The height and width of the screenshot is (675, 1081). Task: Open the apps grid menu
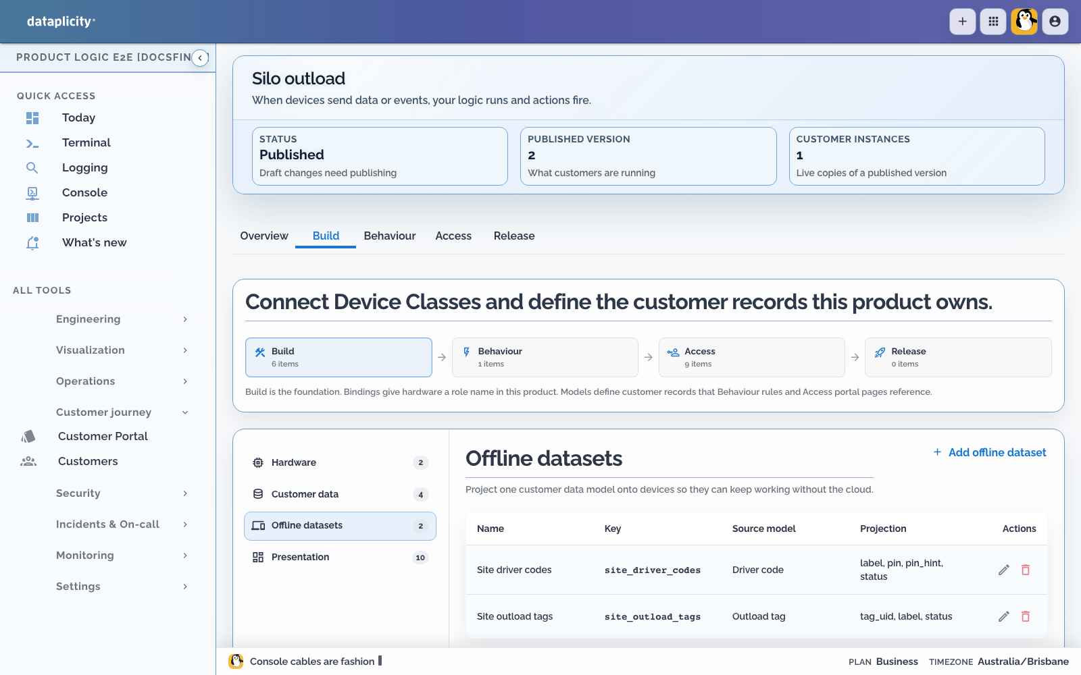[993, 22]
